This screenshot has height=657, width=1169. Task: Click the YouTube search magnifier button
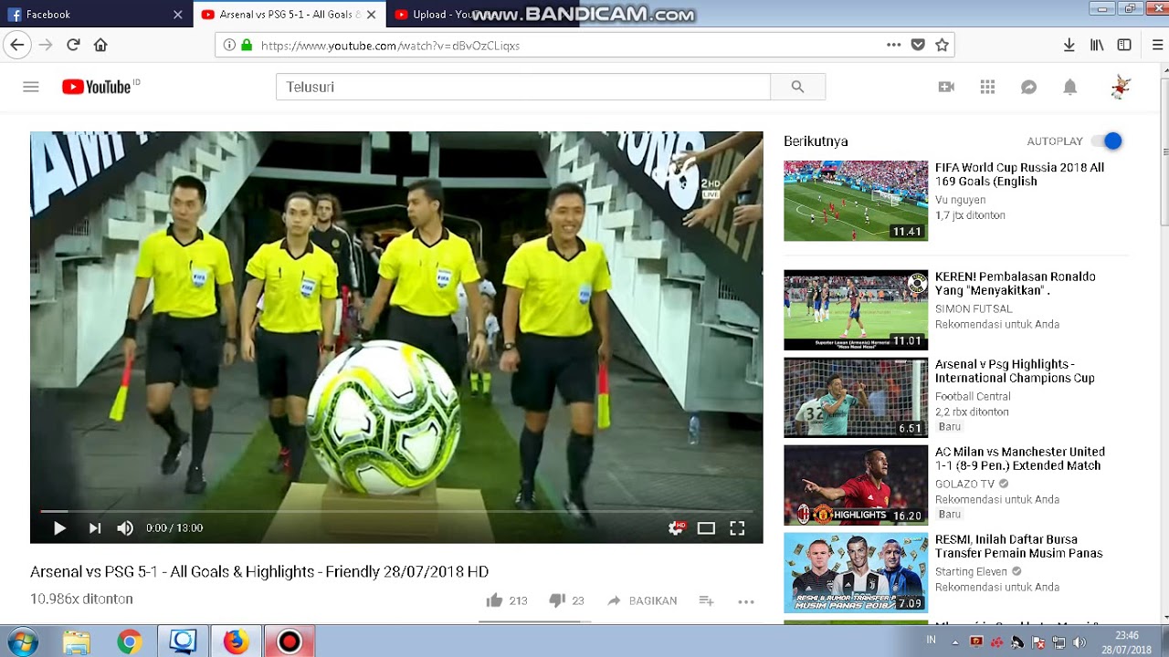[x=798, y=87]
